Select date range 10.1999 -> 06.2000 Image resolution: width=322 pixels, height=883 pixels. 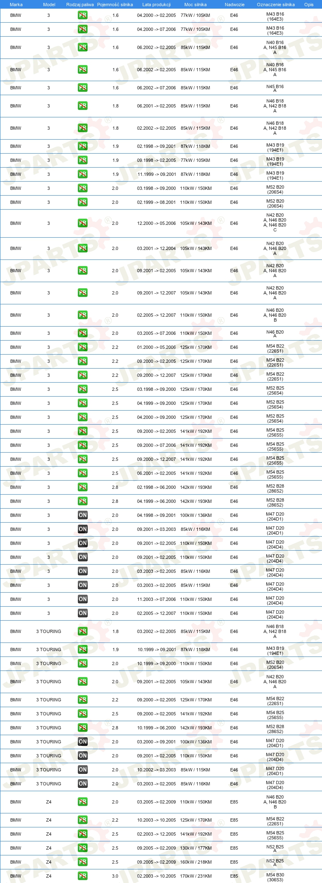point(156,728)
